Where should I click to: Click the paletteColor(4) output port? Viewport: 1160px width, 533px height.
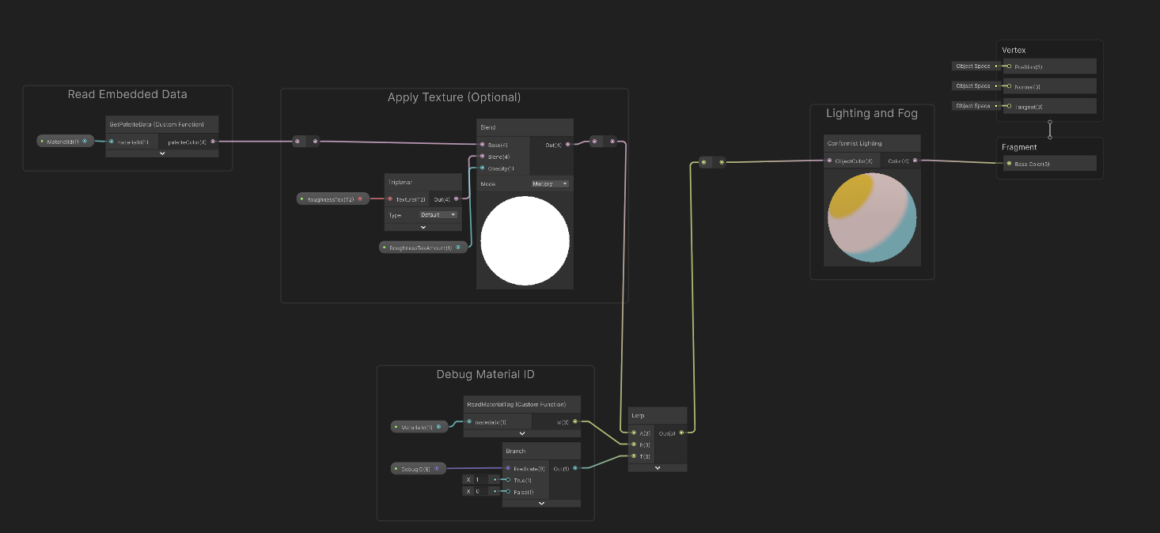pyautogui.click(x=213, y=142)
